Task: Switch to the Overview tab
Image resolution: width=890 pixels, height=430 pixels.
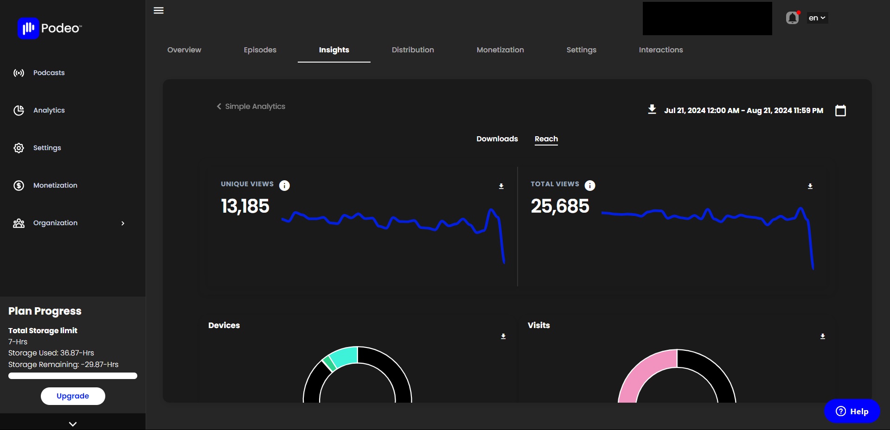Action: pyautogui.click(x=184, y=50)
